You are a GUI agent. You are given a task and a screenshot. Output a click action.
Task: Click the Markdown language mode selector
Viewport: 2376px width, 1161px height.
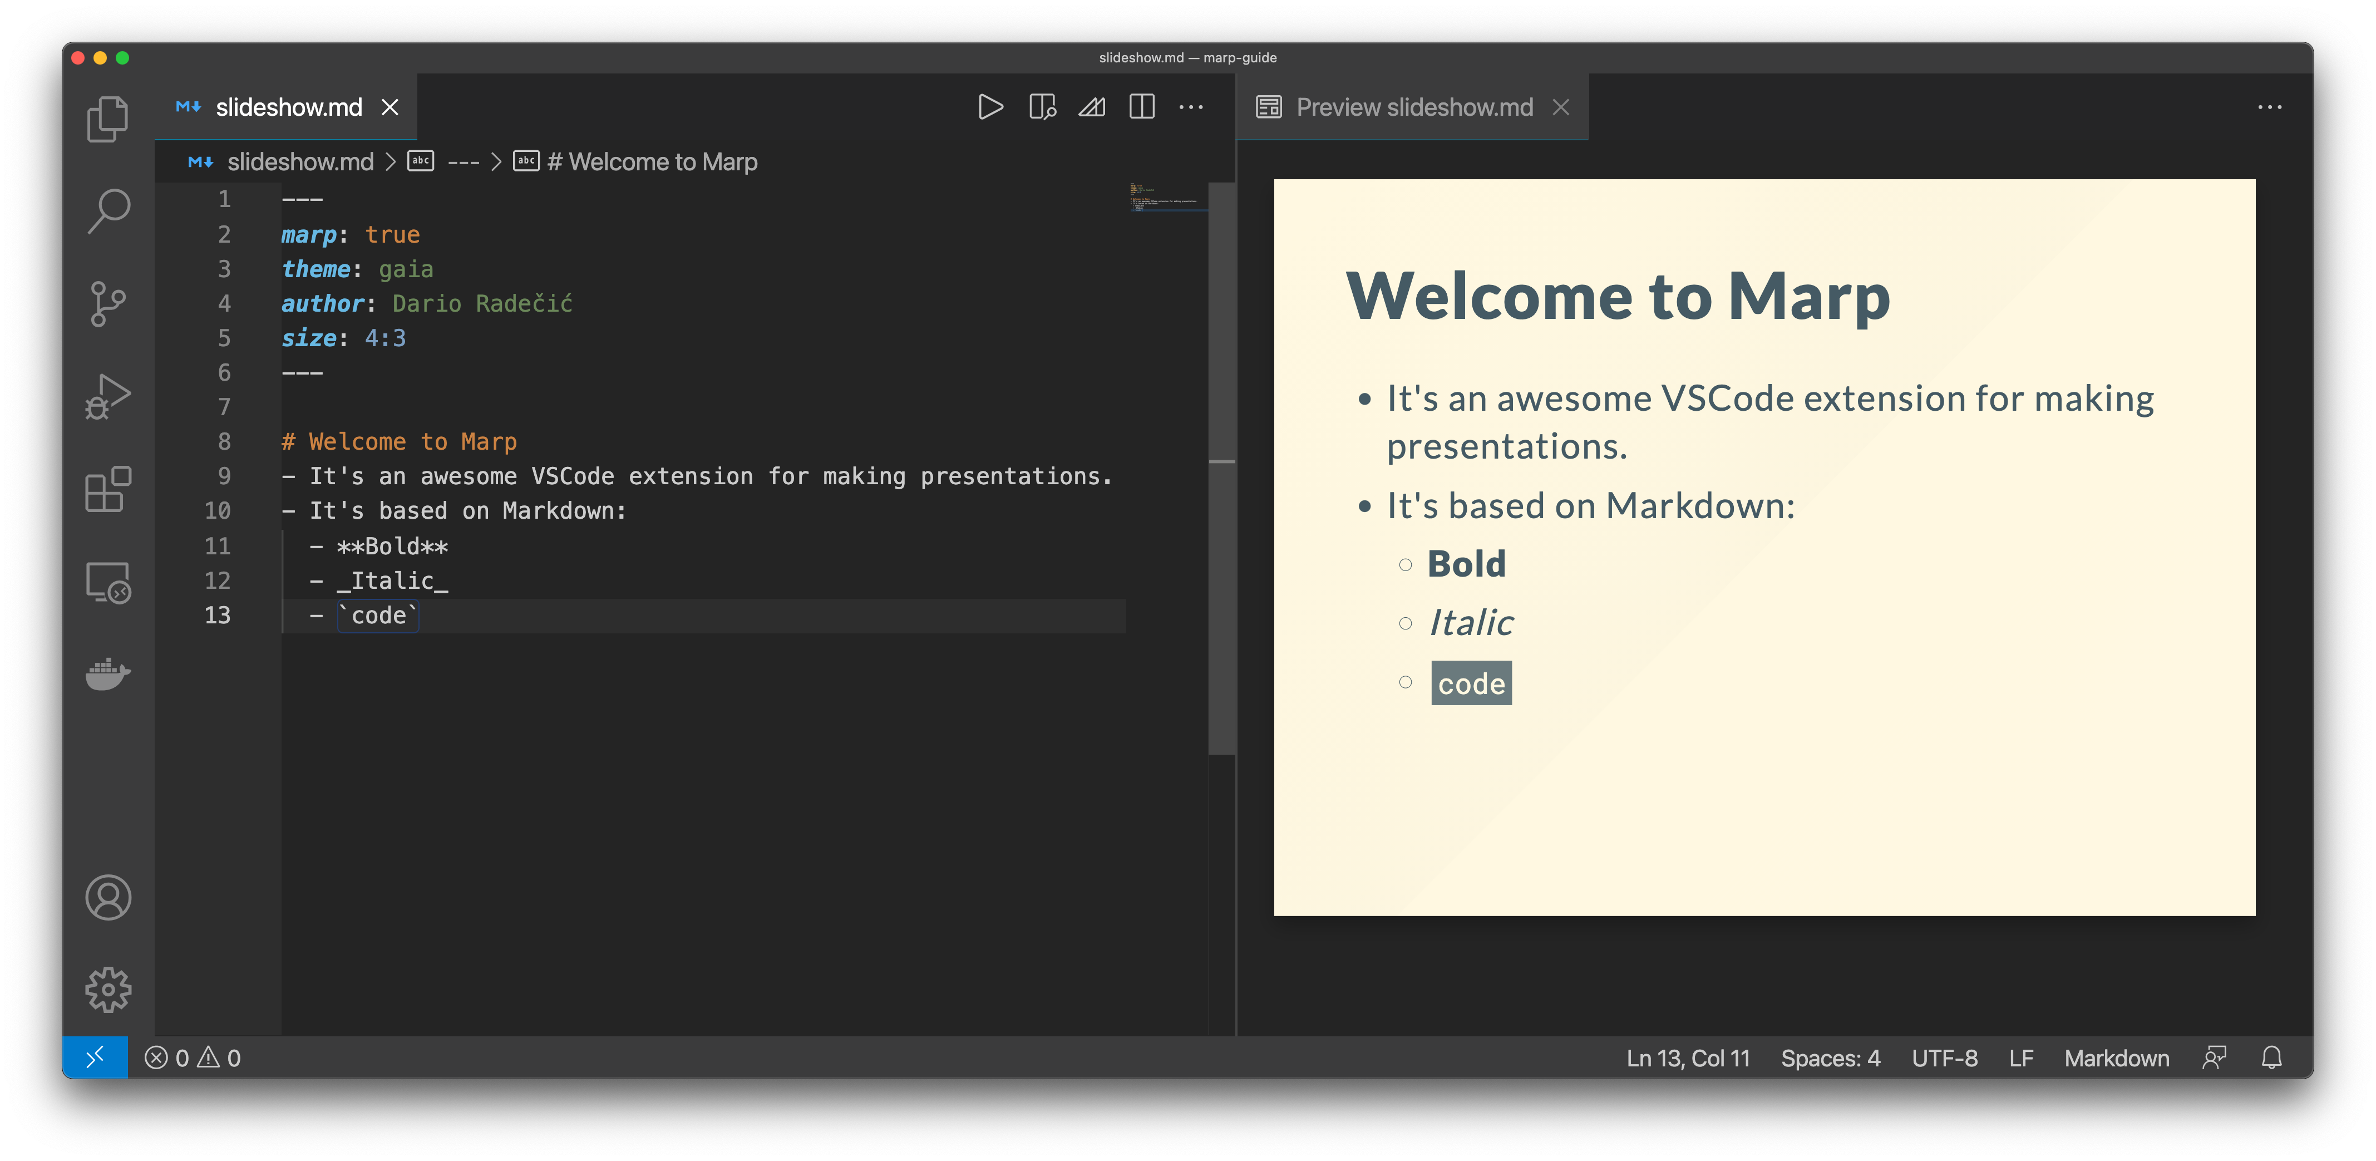coord(2116,1057)
